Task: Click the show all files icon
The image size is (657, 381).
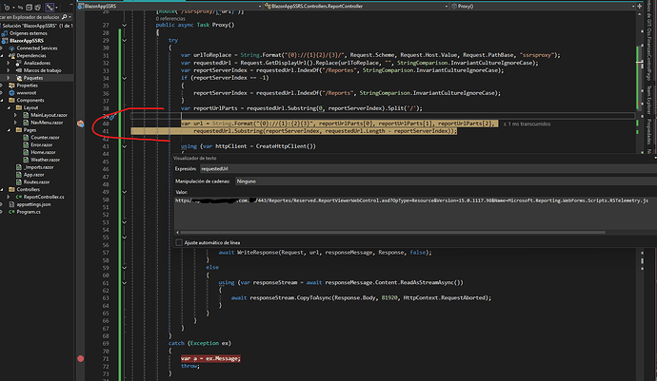Action: [x=38, y=8]
